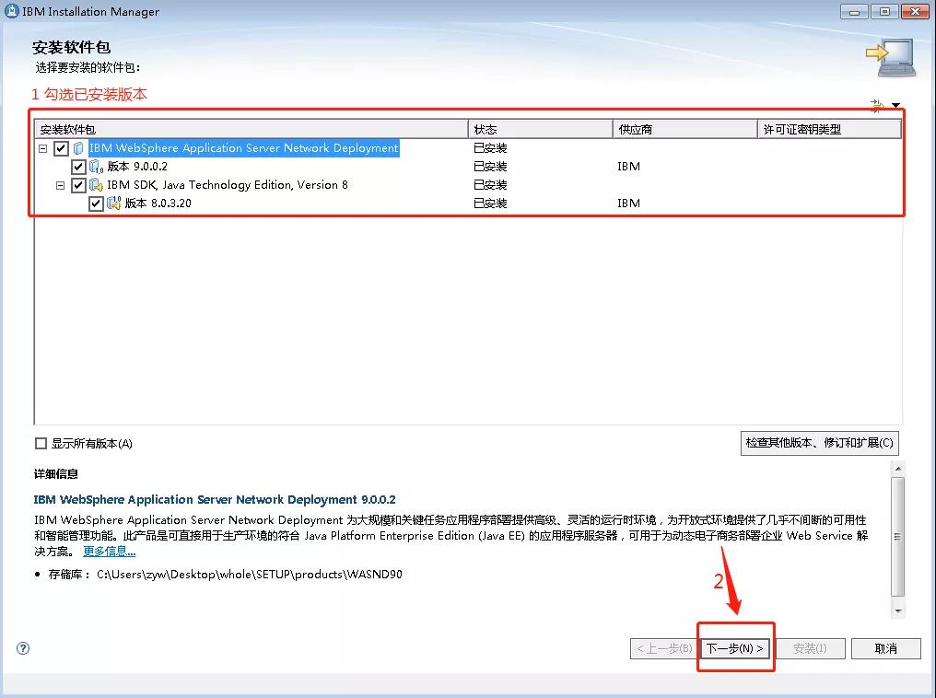936x698 pixels.
Task: Toggle the IBM SDK Java Technology Edition checkbox
Action: tap(78, 185)
